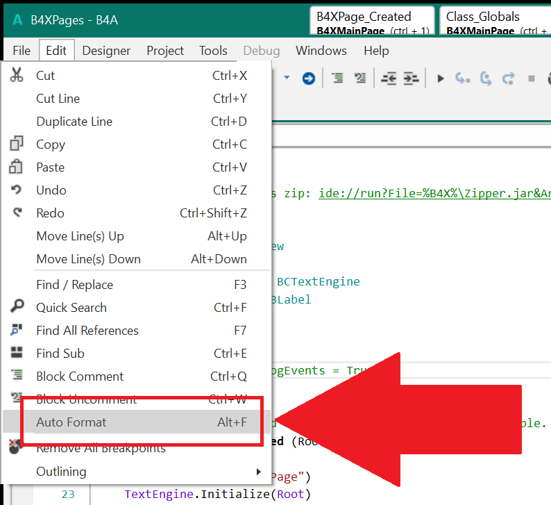The height and width of the screenshot is (505, 551).
Task: Click the toolbar block uncomment icon
Action: 360,78
